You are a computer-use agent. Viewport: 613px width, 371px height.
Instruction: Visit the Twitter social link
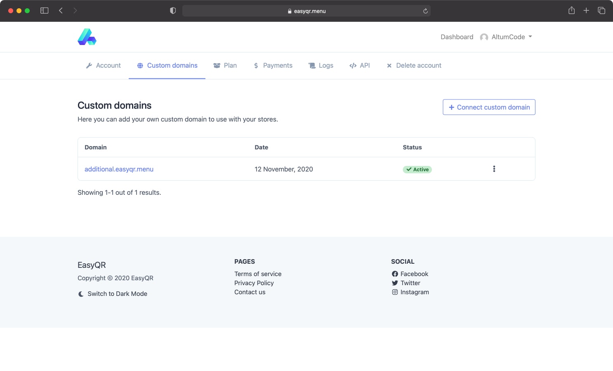point(406,283)
